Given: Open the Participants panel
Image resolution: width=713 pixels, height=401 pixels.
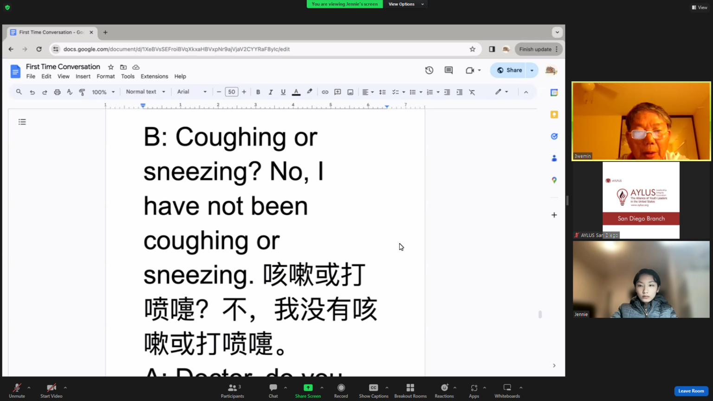Looking at the screenshot, I should point(233,390).
